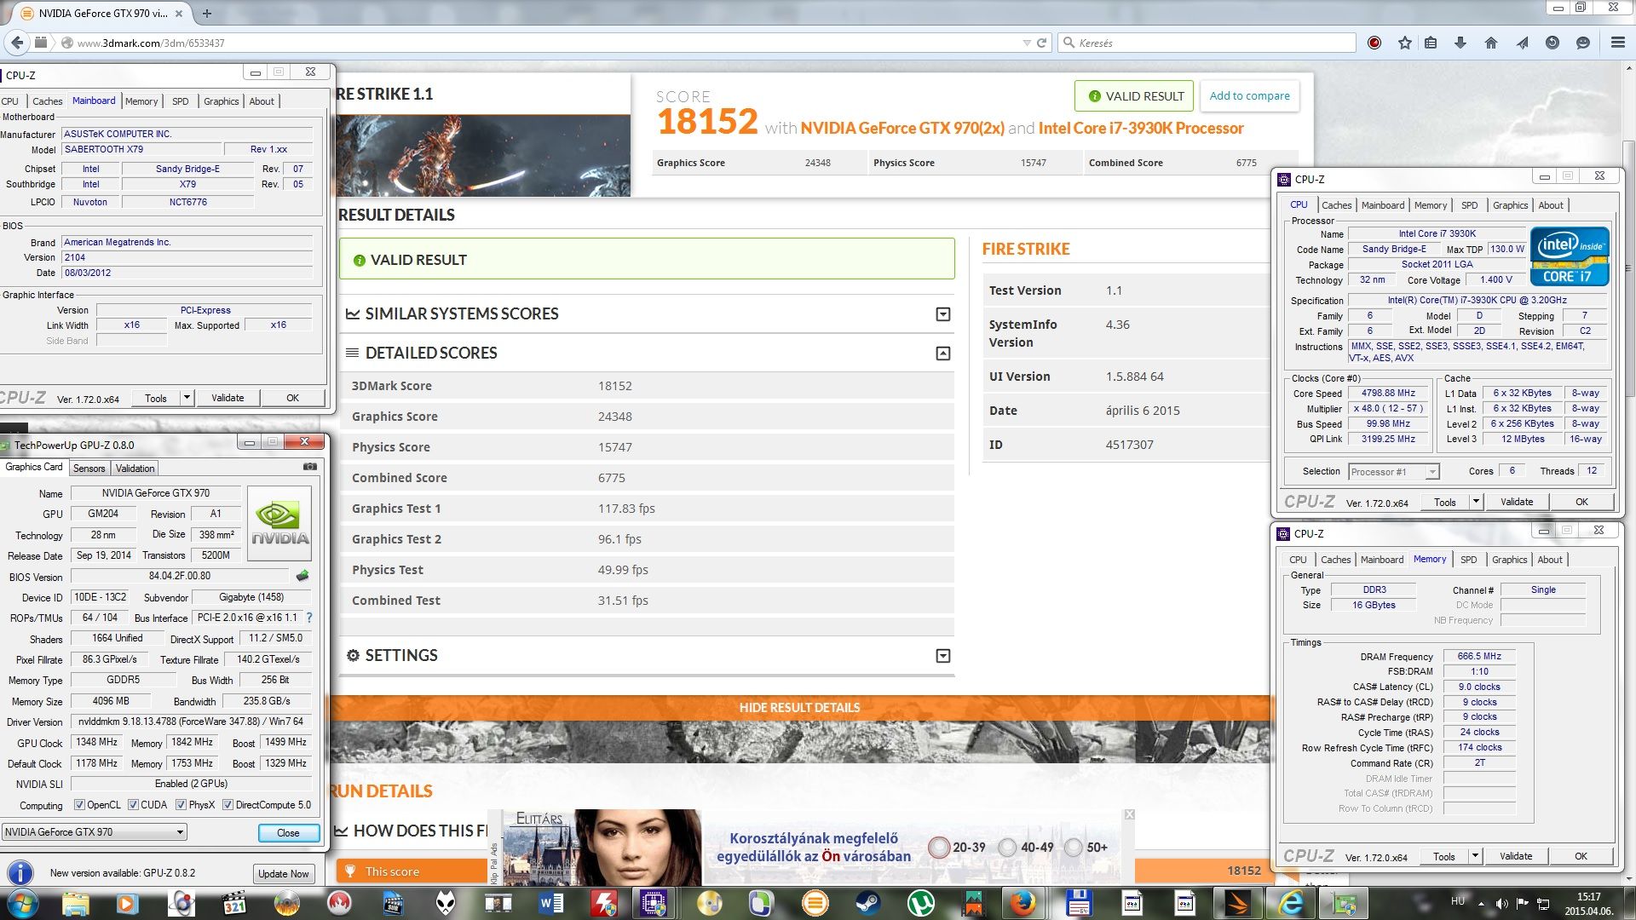This screenshot has height=920, width=1636.
Task: Click the Bus Interface question mark icon
Action: (309, 618)
